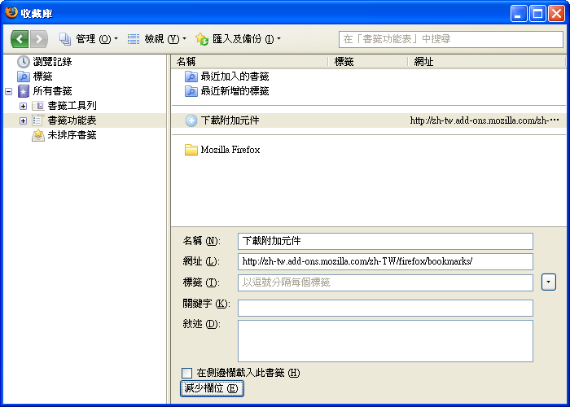This screenshot has width=570, height=407.
Task: Click the grey Forward arrow button
Action: click(39, 39)
